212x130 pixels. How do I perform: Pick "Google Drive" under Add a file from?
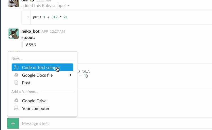34,101
